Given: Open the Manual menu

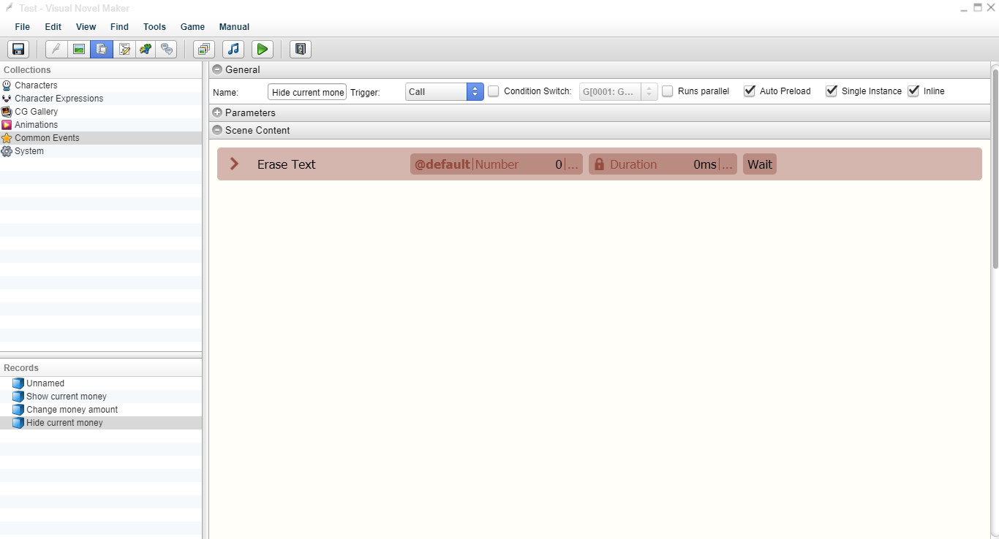Looking at the screenshot, I should tap(235, 27).
